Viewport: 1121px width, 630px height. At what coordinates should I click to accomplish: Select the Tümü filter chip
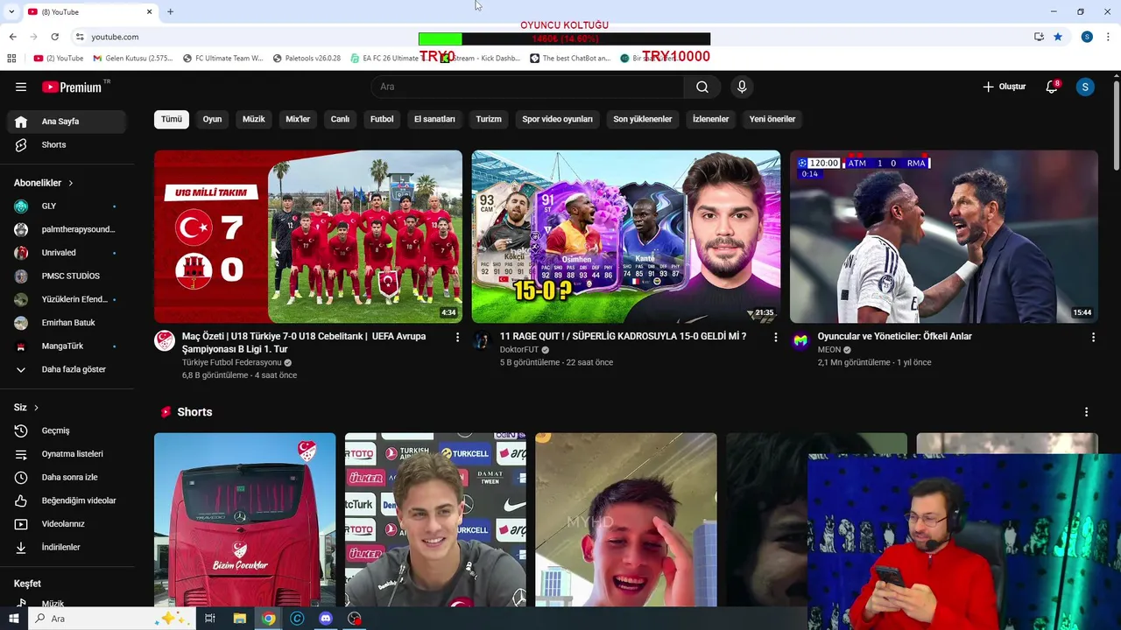(172, 119)
